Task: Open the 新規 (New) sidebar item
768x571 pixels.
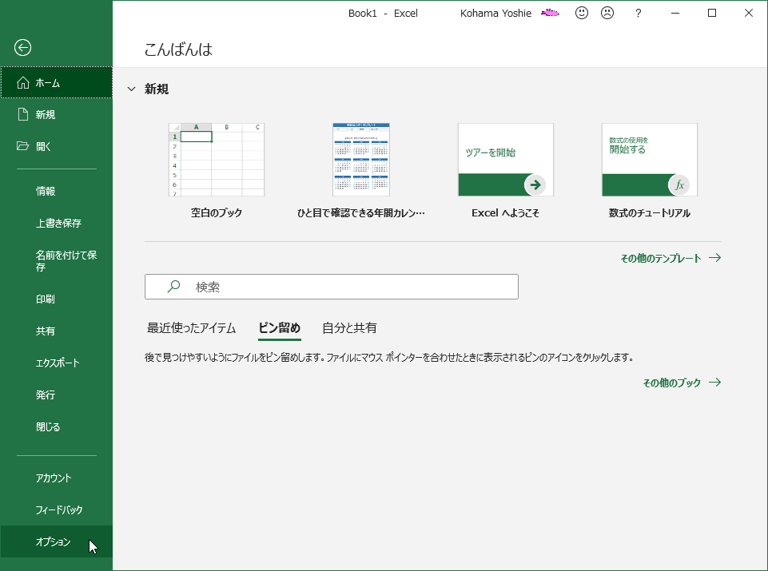Action: tap(46, 113)
